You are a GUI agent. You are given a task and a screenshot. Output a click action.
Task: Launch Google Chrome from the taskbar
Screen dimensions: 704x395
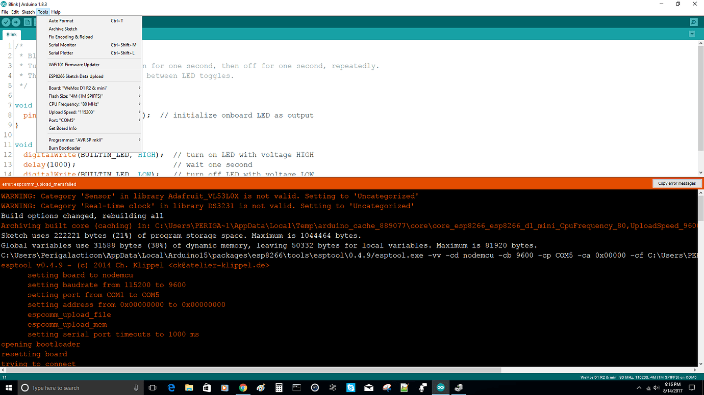tap(243, 388)
